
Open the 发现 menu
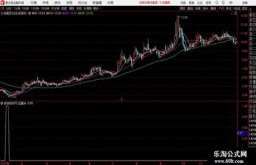tap(69, 3)
